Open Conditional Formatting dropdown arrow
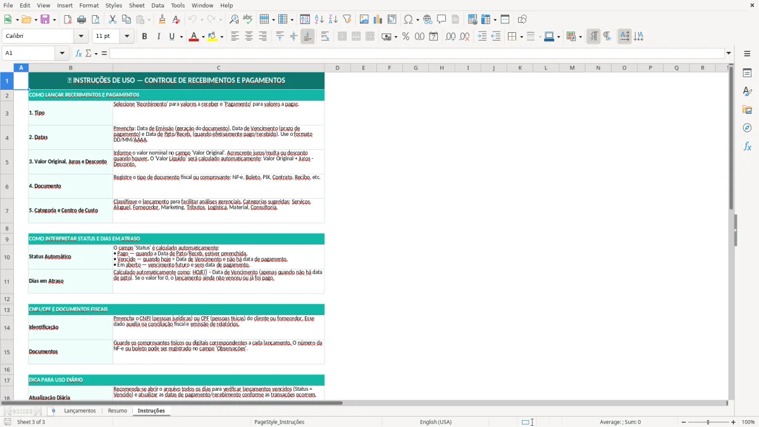Image resolution: width=759 pixels, height=427 pixels. [x=580, y=37]
